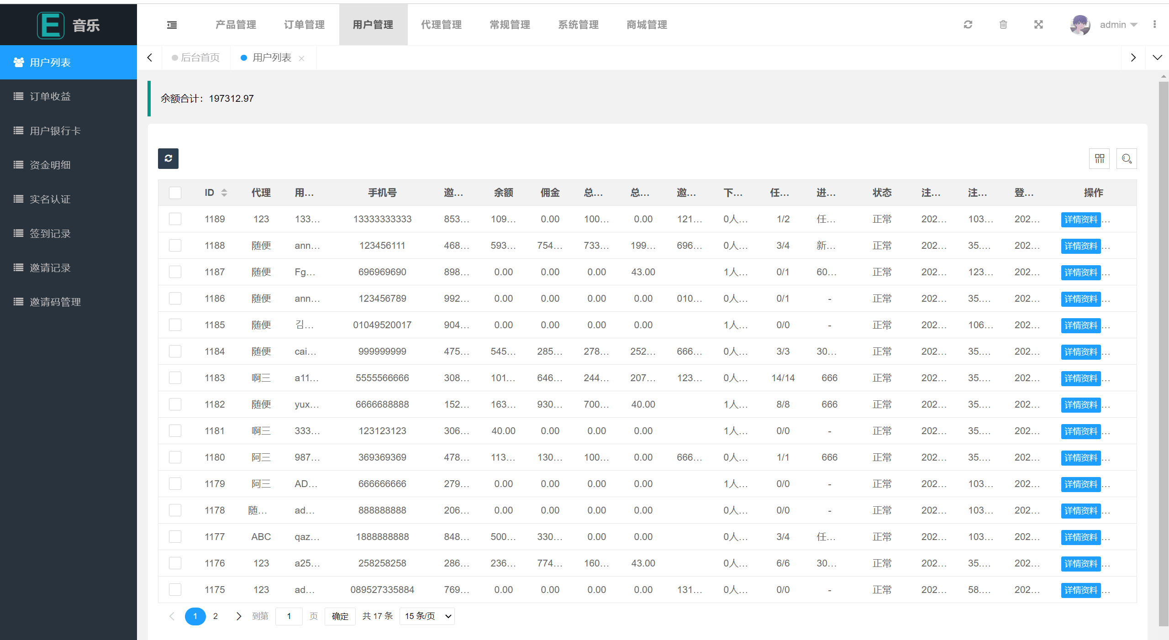Close the 用户列表 tab
Viewport: 1169px width, 640px height.
click(x=301, y=58)
